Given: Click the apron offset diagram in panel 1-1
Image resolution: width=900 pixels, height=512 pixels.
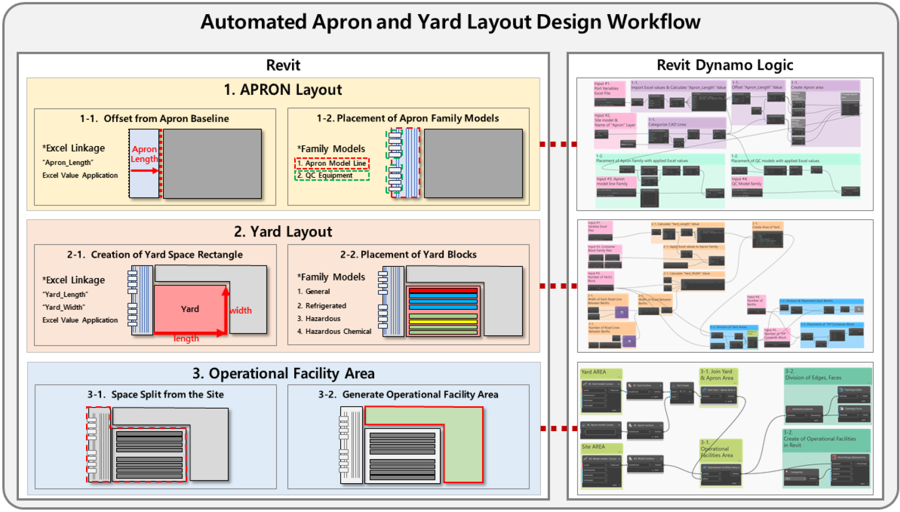Looking at the screenshot, I should [196, 163].
